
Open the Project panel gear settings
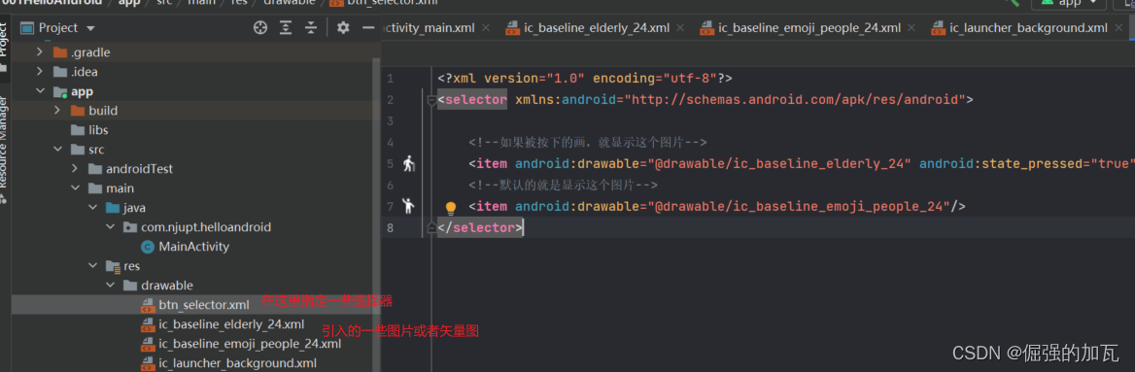[x=343, y=28]
